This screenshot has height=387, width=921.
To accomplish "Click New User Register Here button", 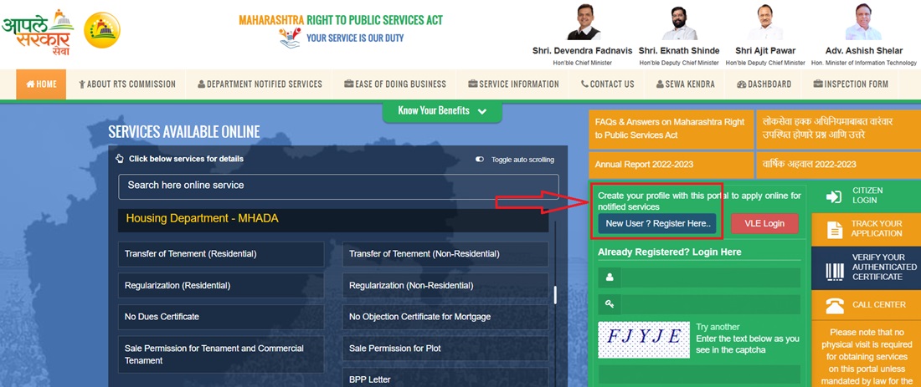I will [x=657, y=223].
